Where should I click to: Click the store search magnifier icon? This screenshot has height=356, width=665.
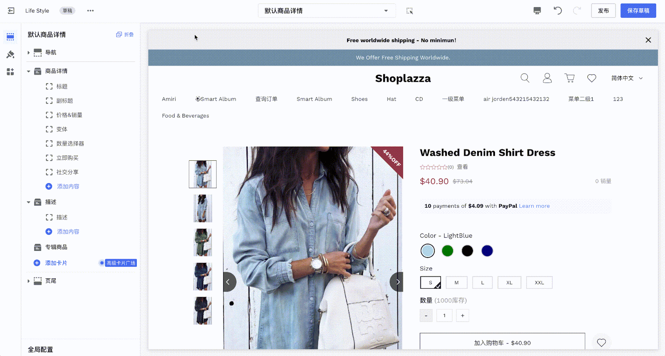pos(525,78)
